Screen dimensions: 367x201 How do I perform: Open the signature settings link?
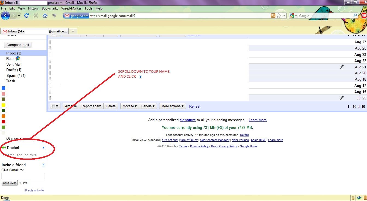coord(188,120)
